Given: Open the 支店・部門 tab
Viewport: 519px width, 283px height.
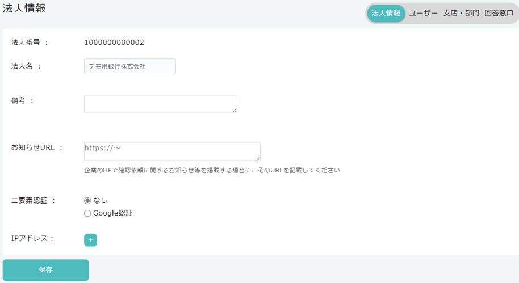Looking at the screenshot, I should [461, 13].
